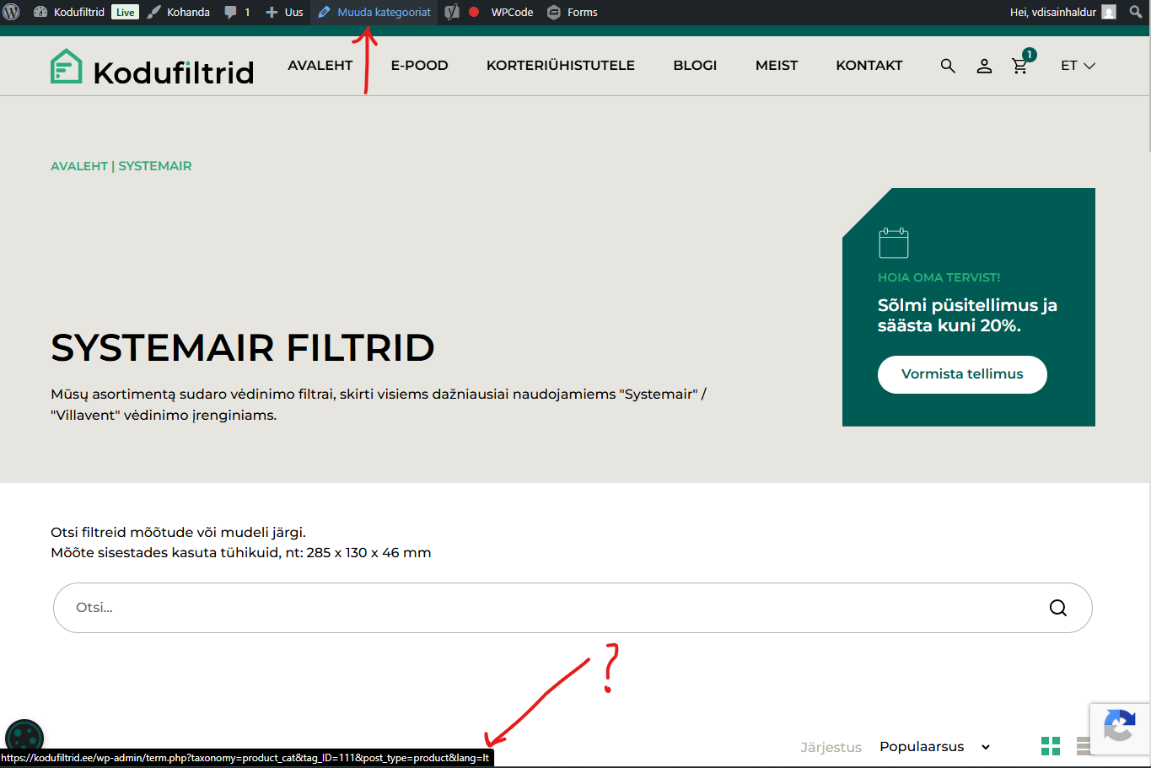Image resolution: width=1151 pixels, height=768 pixels.
Task: Open E-POOD navigation item
Action: (420, 66)
